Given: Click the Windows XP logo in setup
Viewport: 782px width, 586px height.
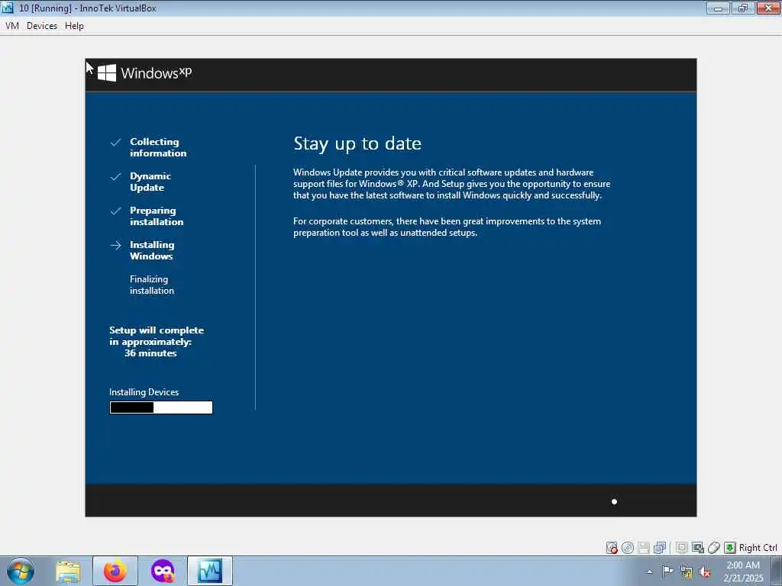Looking at the screenshot, I should (x=144, y=73).
